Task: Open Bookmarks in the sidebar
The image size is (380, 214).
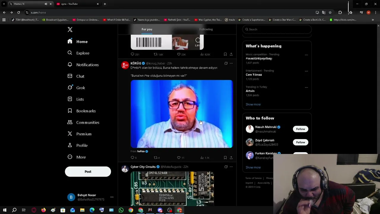Action: (82, 111)
